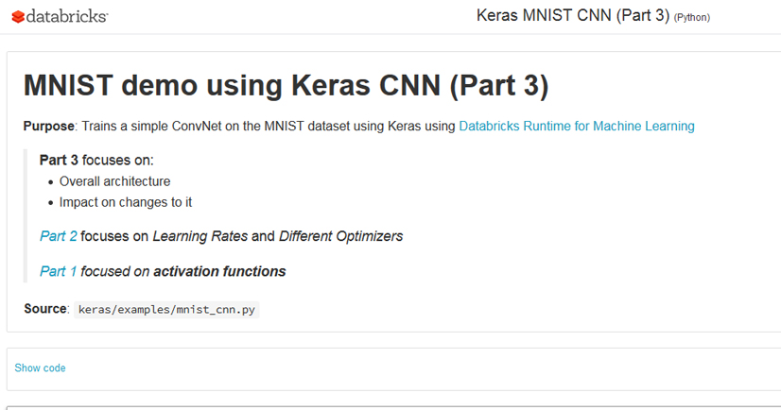Follow the Part 1 link
Image resolution: width=781 pixels, height=410 pixels.
(59, 271)
